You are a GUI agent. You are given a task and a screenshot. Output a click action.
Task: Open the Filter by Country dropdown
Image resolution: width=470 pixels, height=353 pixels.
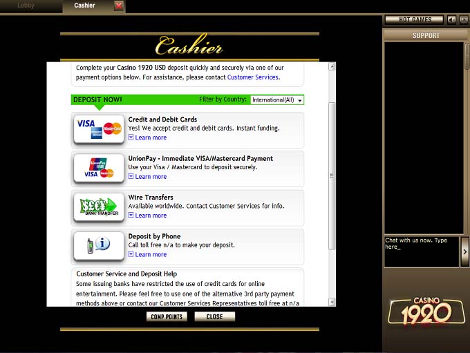[276, 100]
